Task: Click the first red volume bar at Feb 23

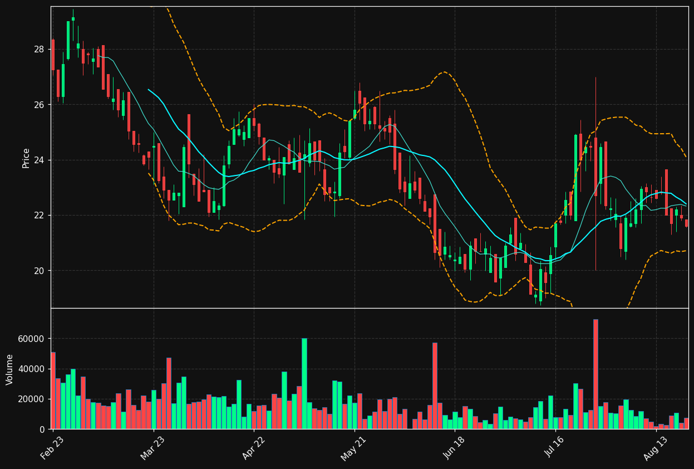Action: [x=53, y=390]
